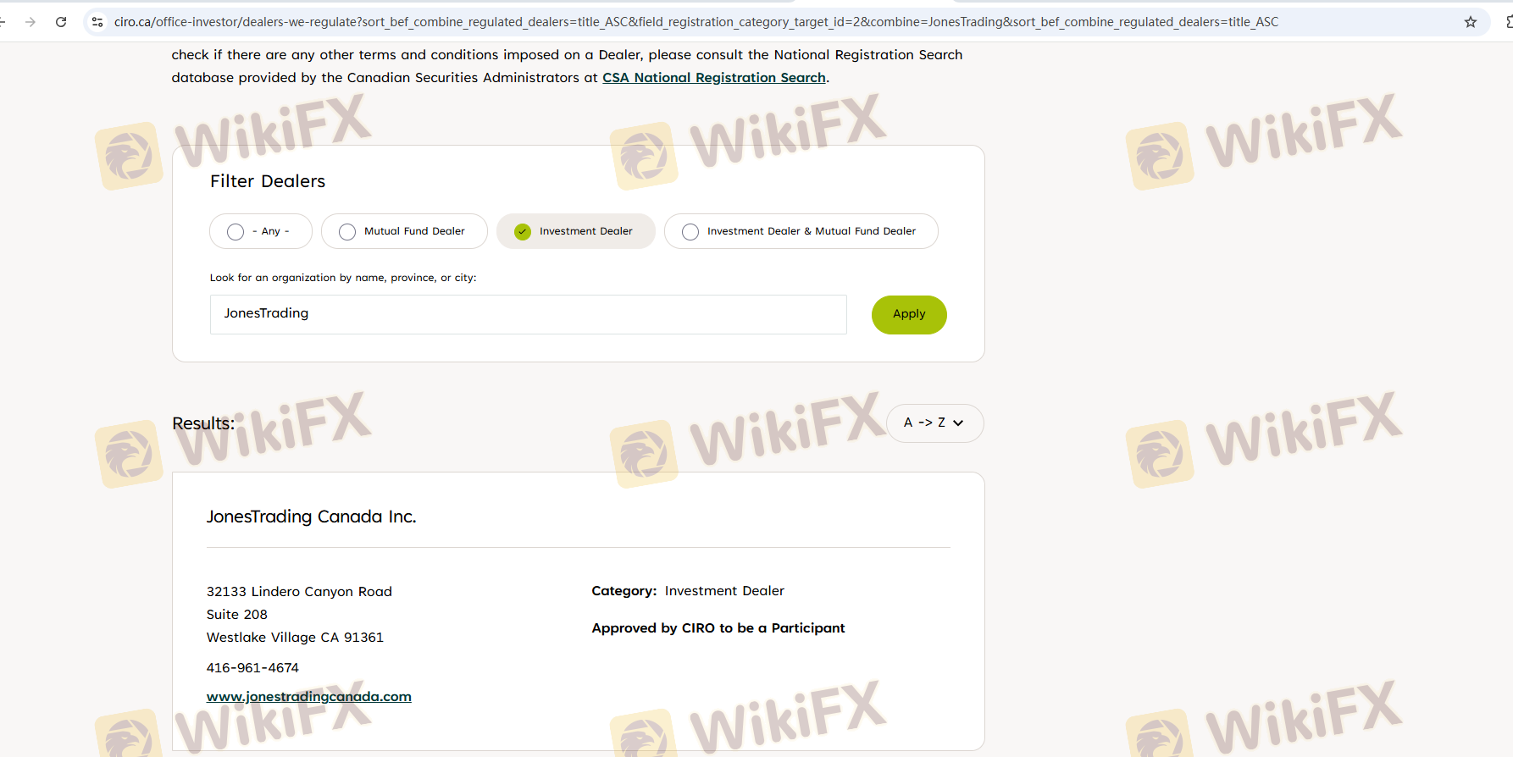
Task: Open the CSA National Registration Search link
Action: pyautogui.click(x=713, y=78)
